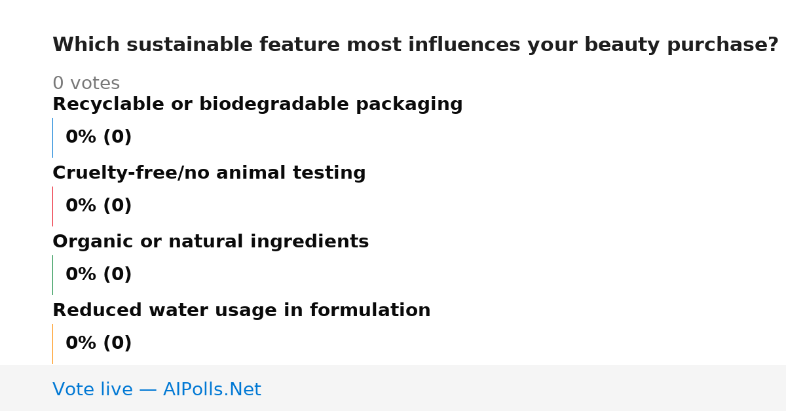Viewport: 786px width, 411px height.
Task: Click the blue bar for Recyclable packaging
Action: [52, 137]
